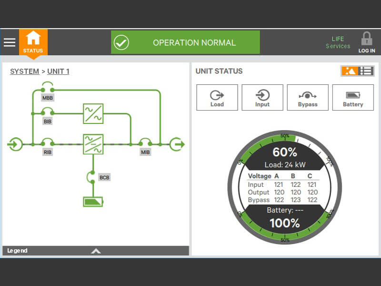
Task: Click the Bypass status icon
Action: coord(307,97)
